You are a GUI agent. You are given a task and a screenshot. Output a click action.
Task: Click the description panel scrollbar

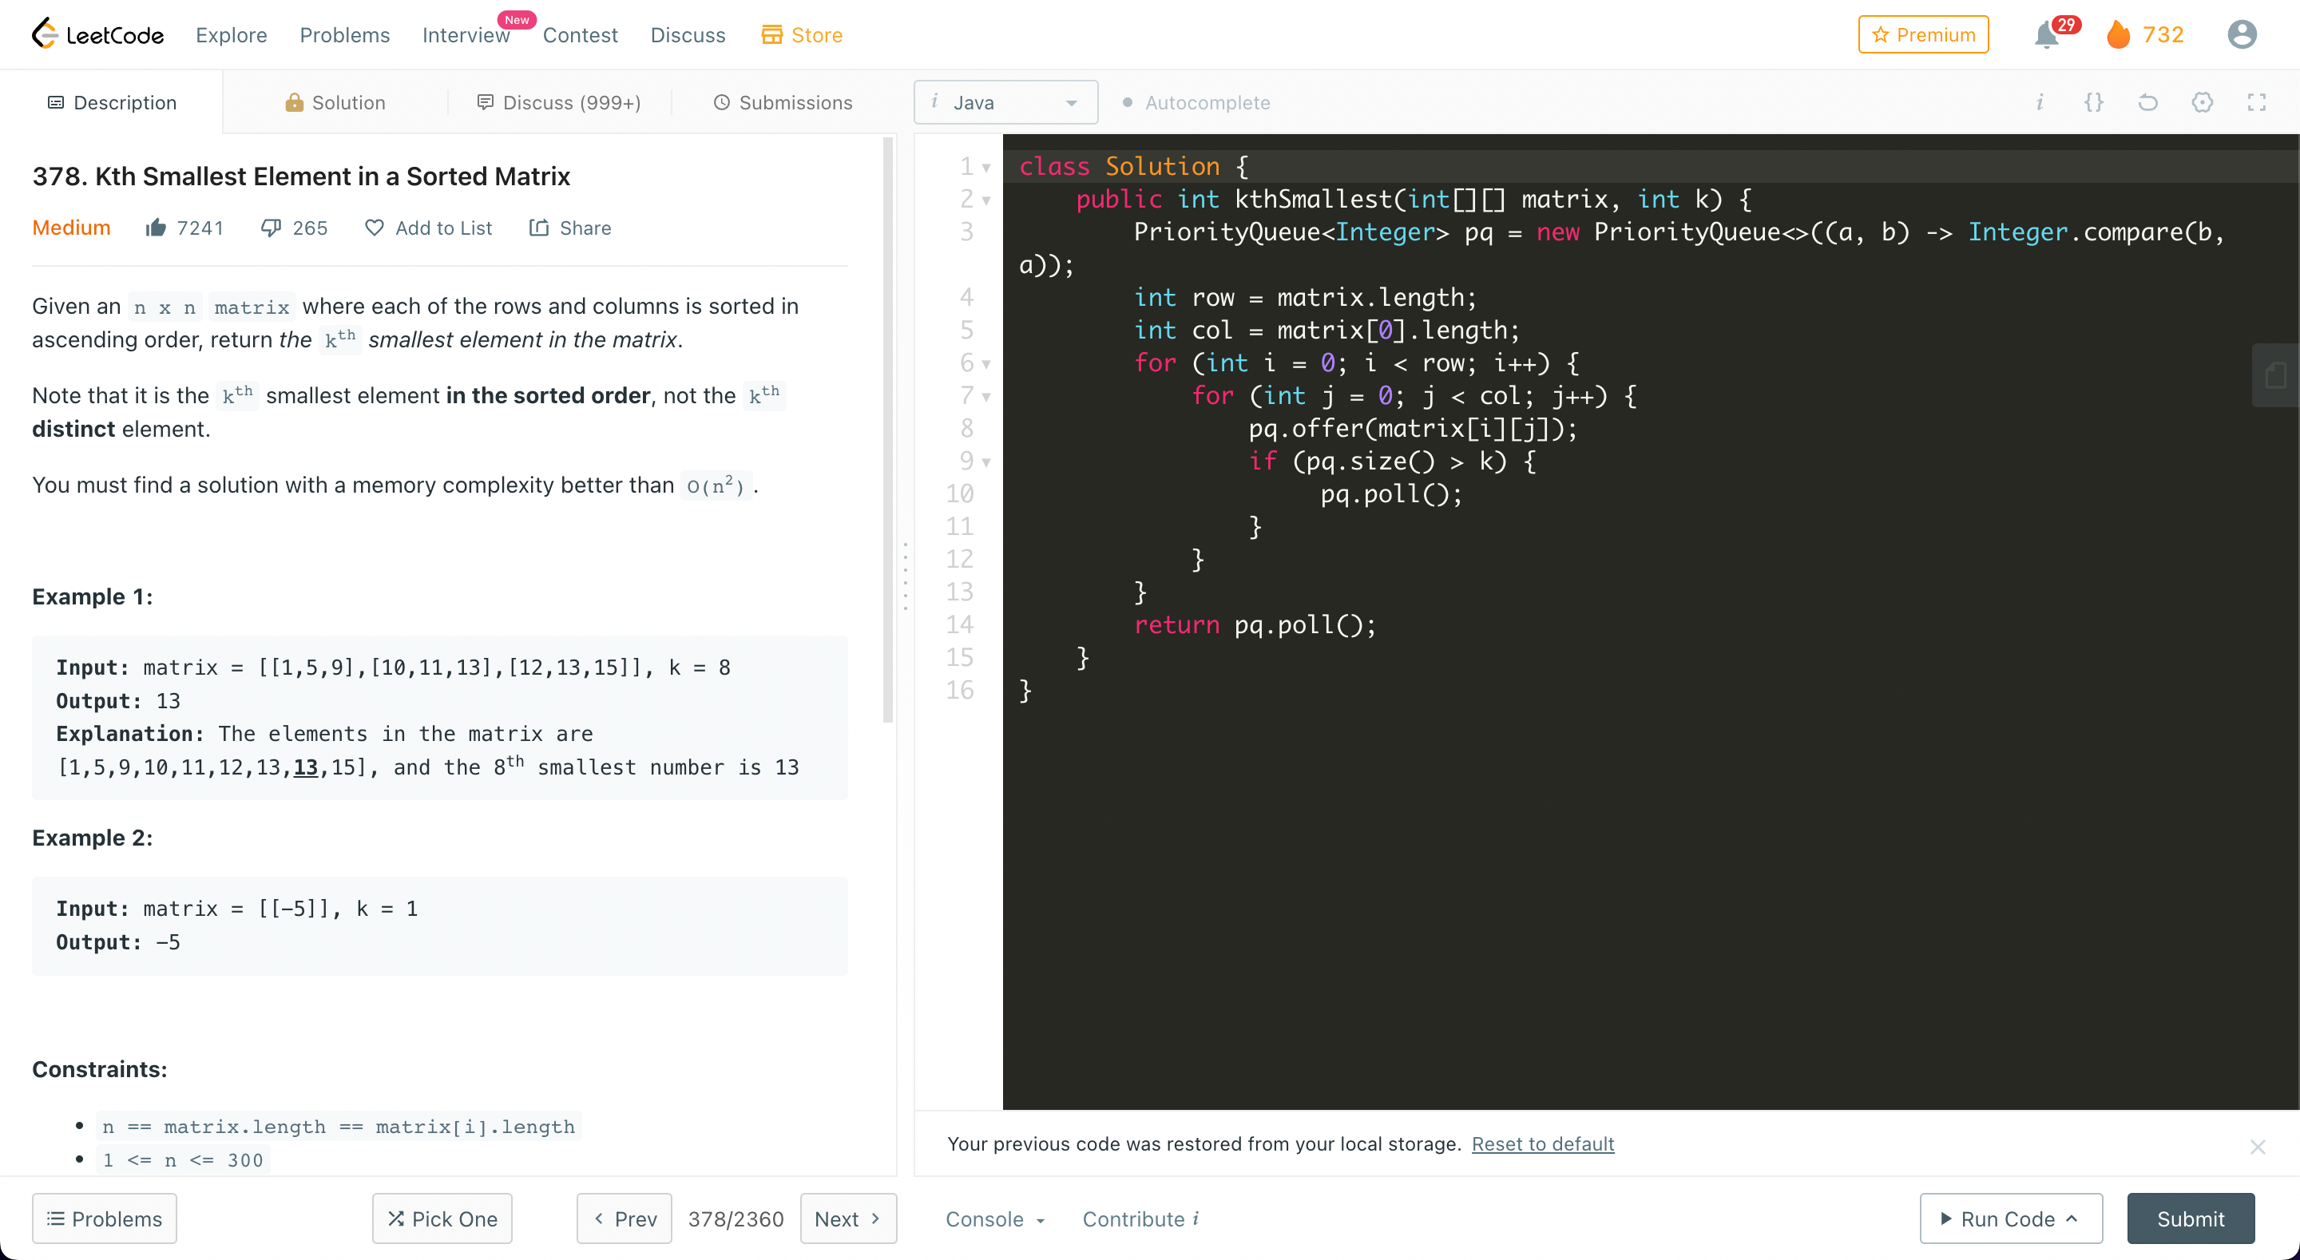tap(887, 429)
